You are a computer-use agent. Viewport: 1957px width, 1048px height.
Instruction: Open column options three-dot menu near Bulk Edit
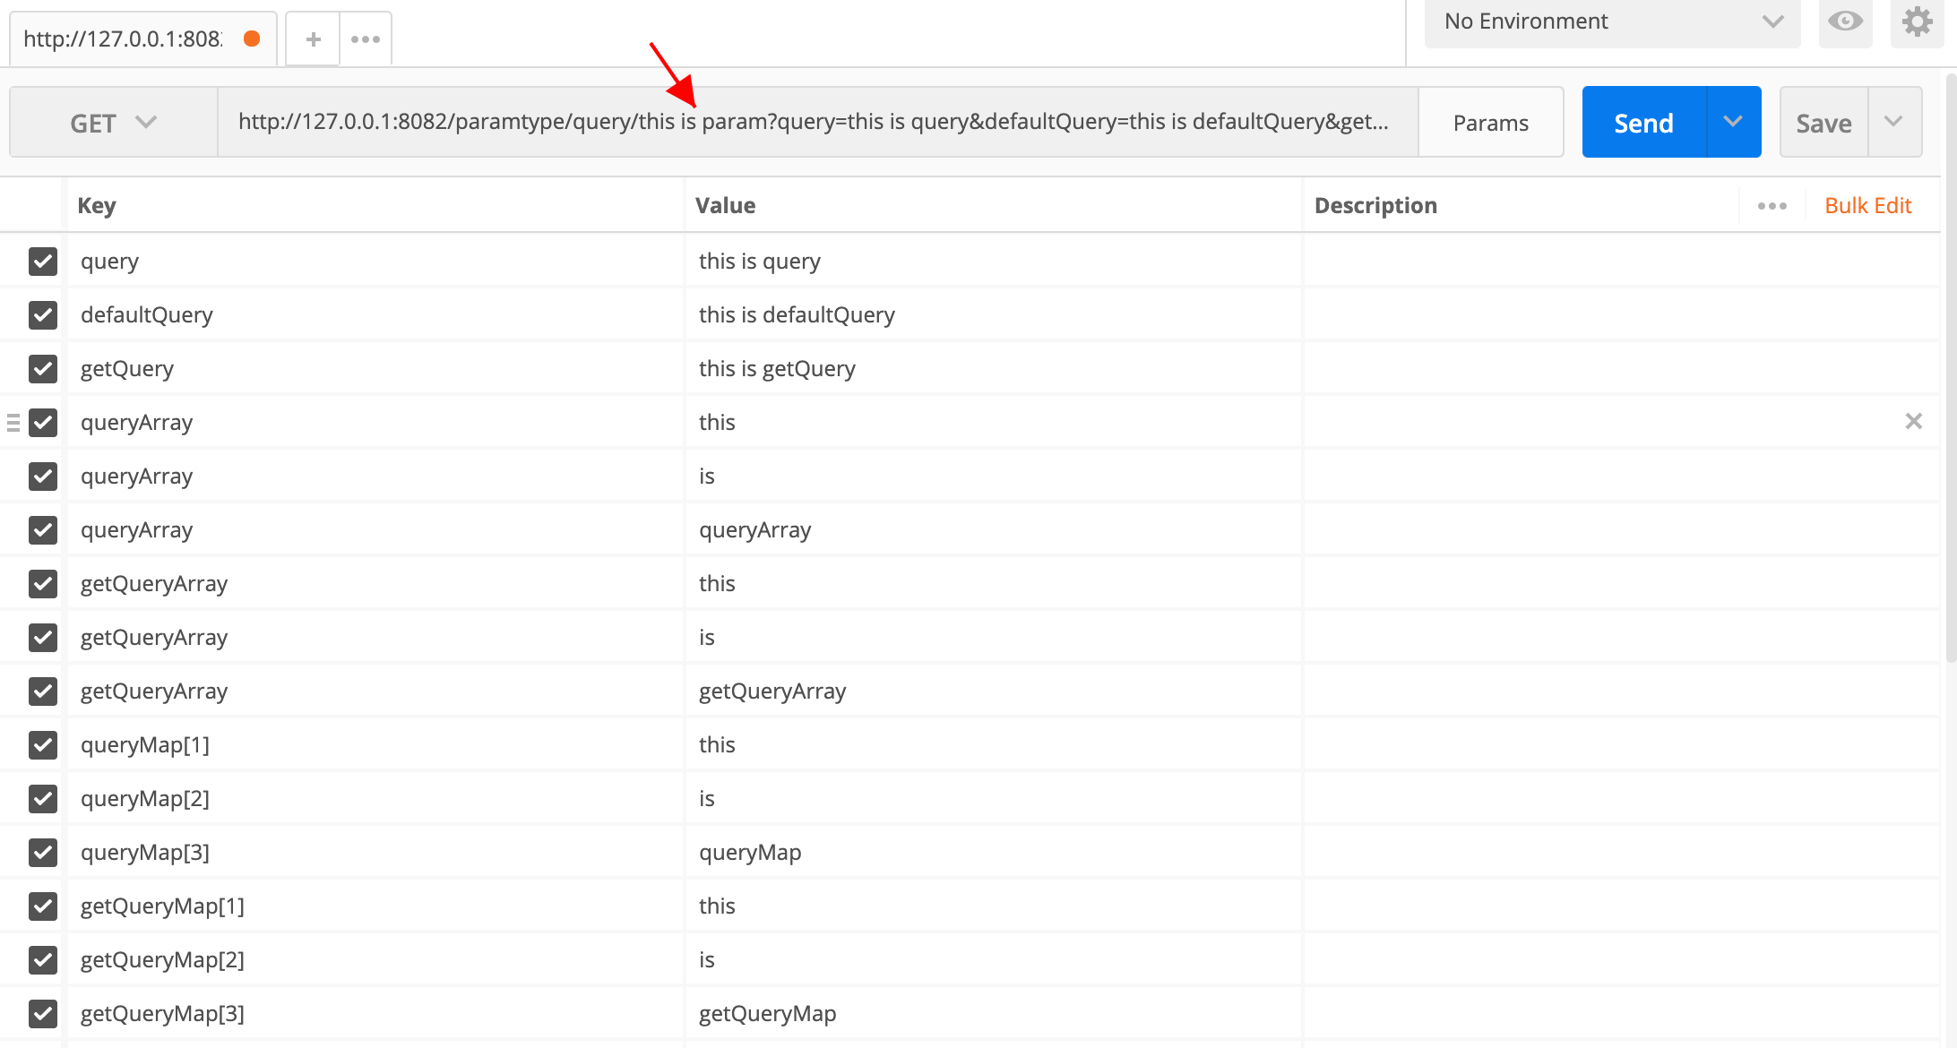1772,206
